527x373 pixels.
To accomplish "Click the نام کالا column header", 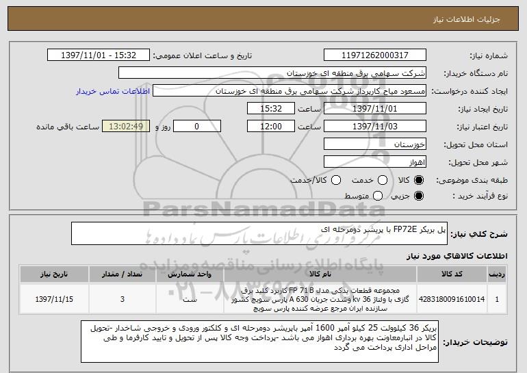I will pyautogui.click(x=320, y=274).
